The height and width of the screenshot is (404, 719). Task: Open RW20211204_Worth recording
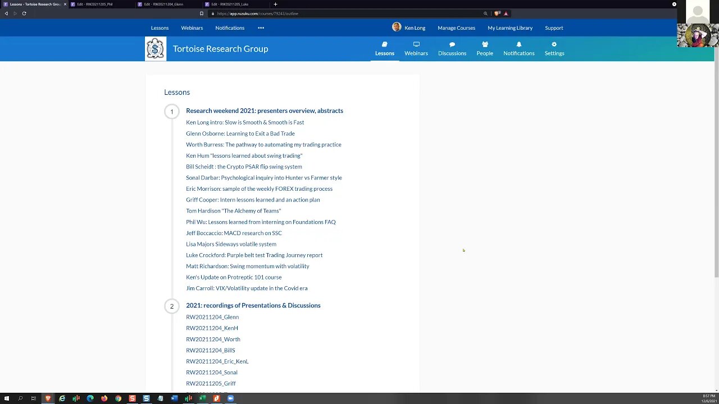[213, 339]
